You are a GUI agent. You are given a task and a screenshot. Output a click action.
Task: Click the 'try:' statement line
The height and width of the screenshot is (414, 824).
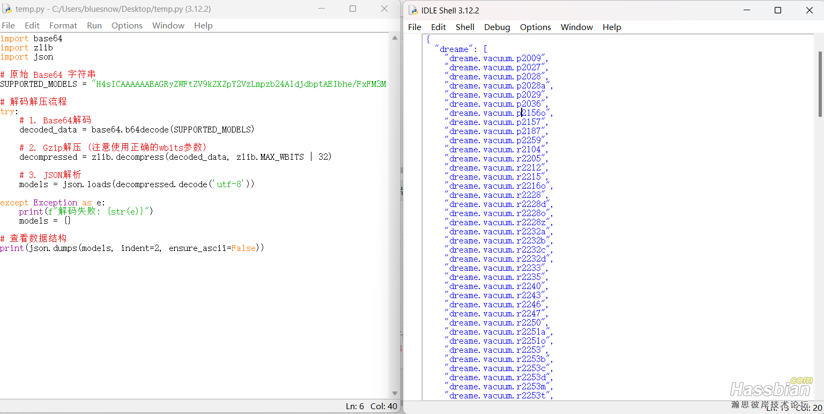[x=9, y=112]
